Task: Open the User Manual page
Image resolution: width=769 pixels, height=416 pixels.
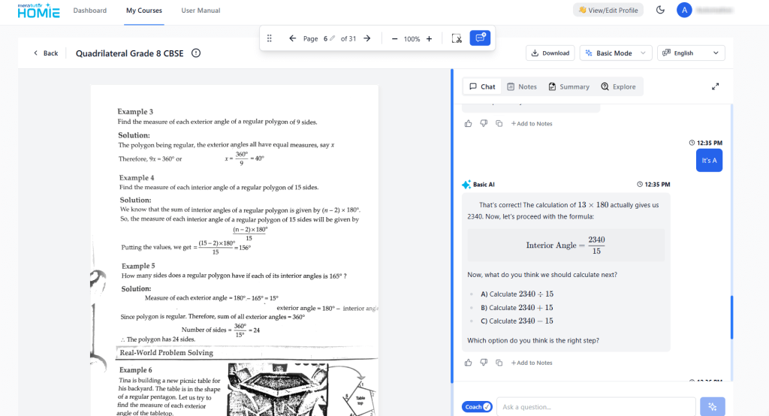Action: click(201, 11)
